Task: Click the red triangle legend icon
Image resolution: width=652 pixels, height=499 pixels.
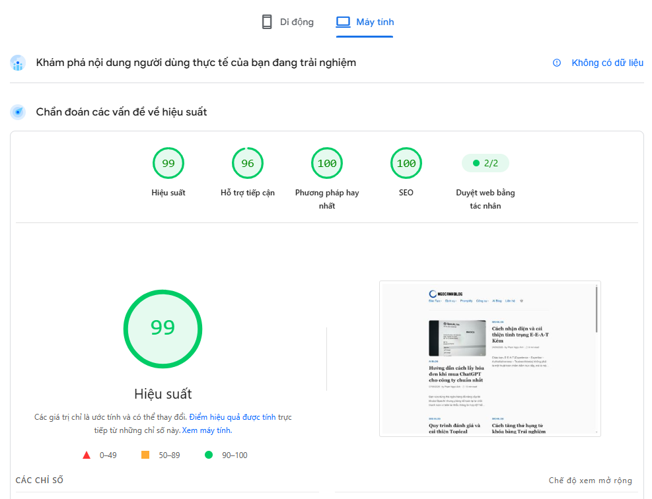Action: tap(87, 455)
